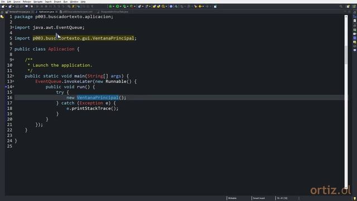This screenshot has height=201, width=357.
Task: Open the Window menu
Action: [74, 2]
